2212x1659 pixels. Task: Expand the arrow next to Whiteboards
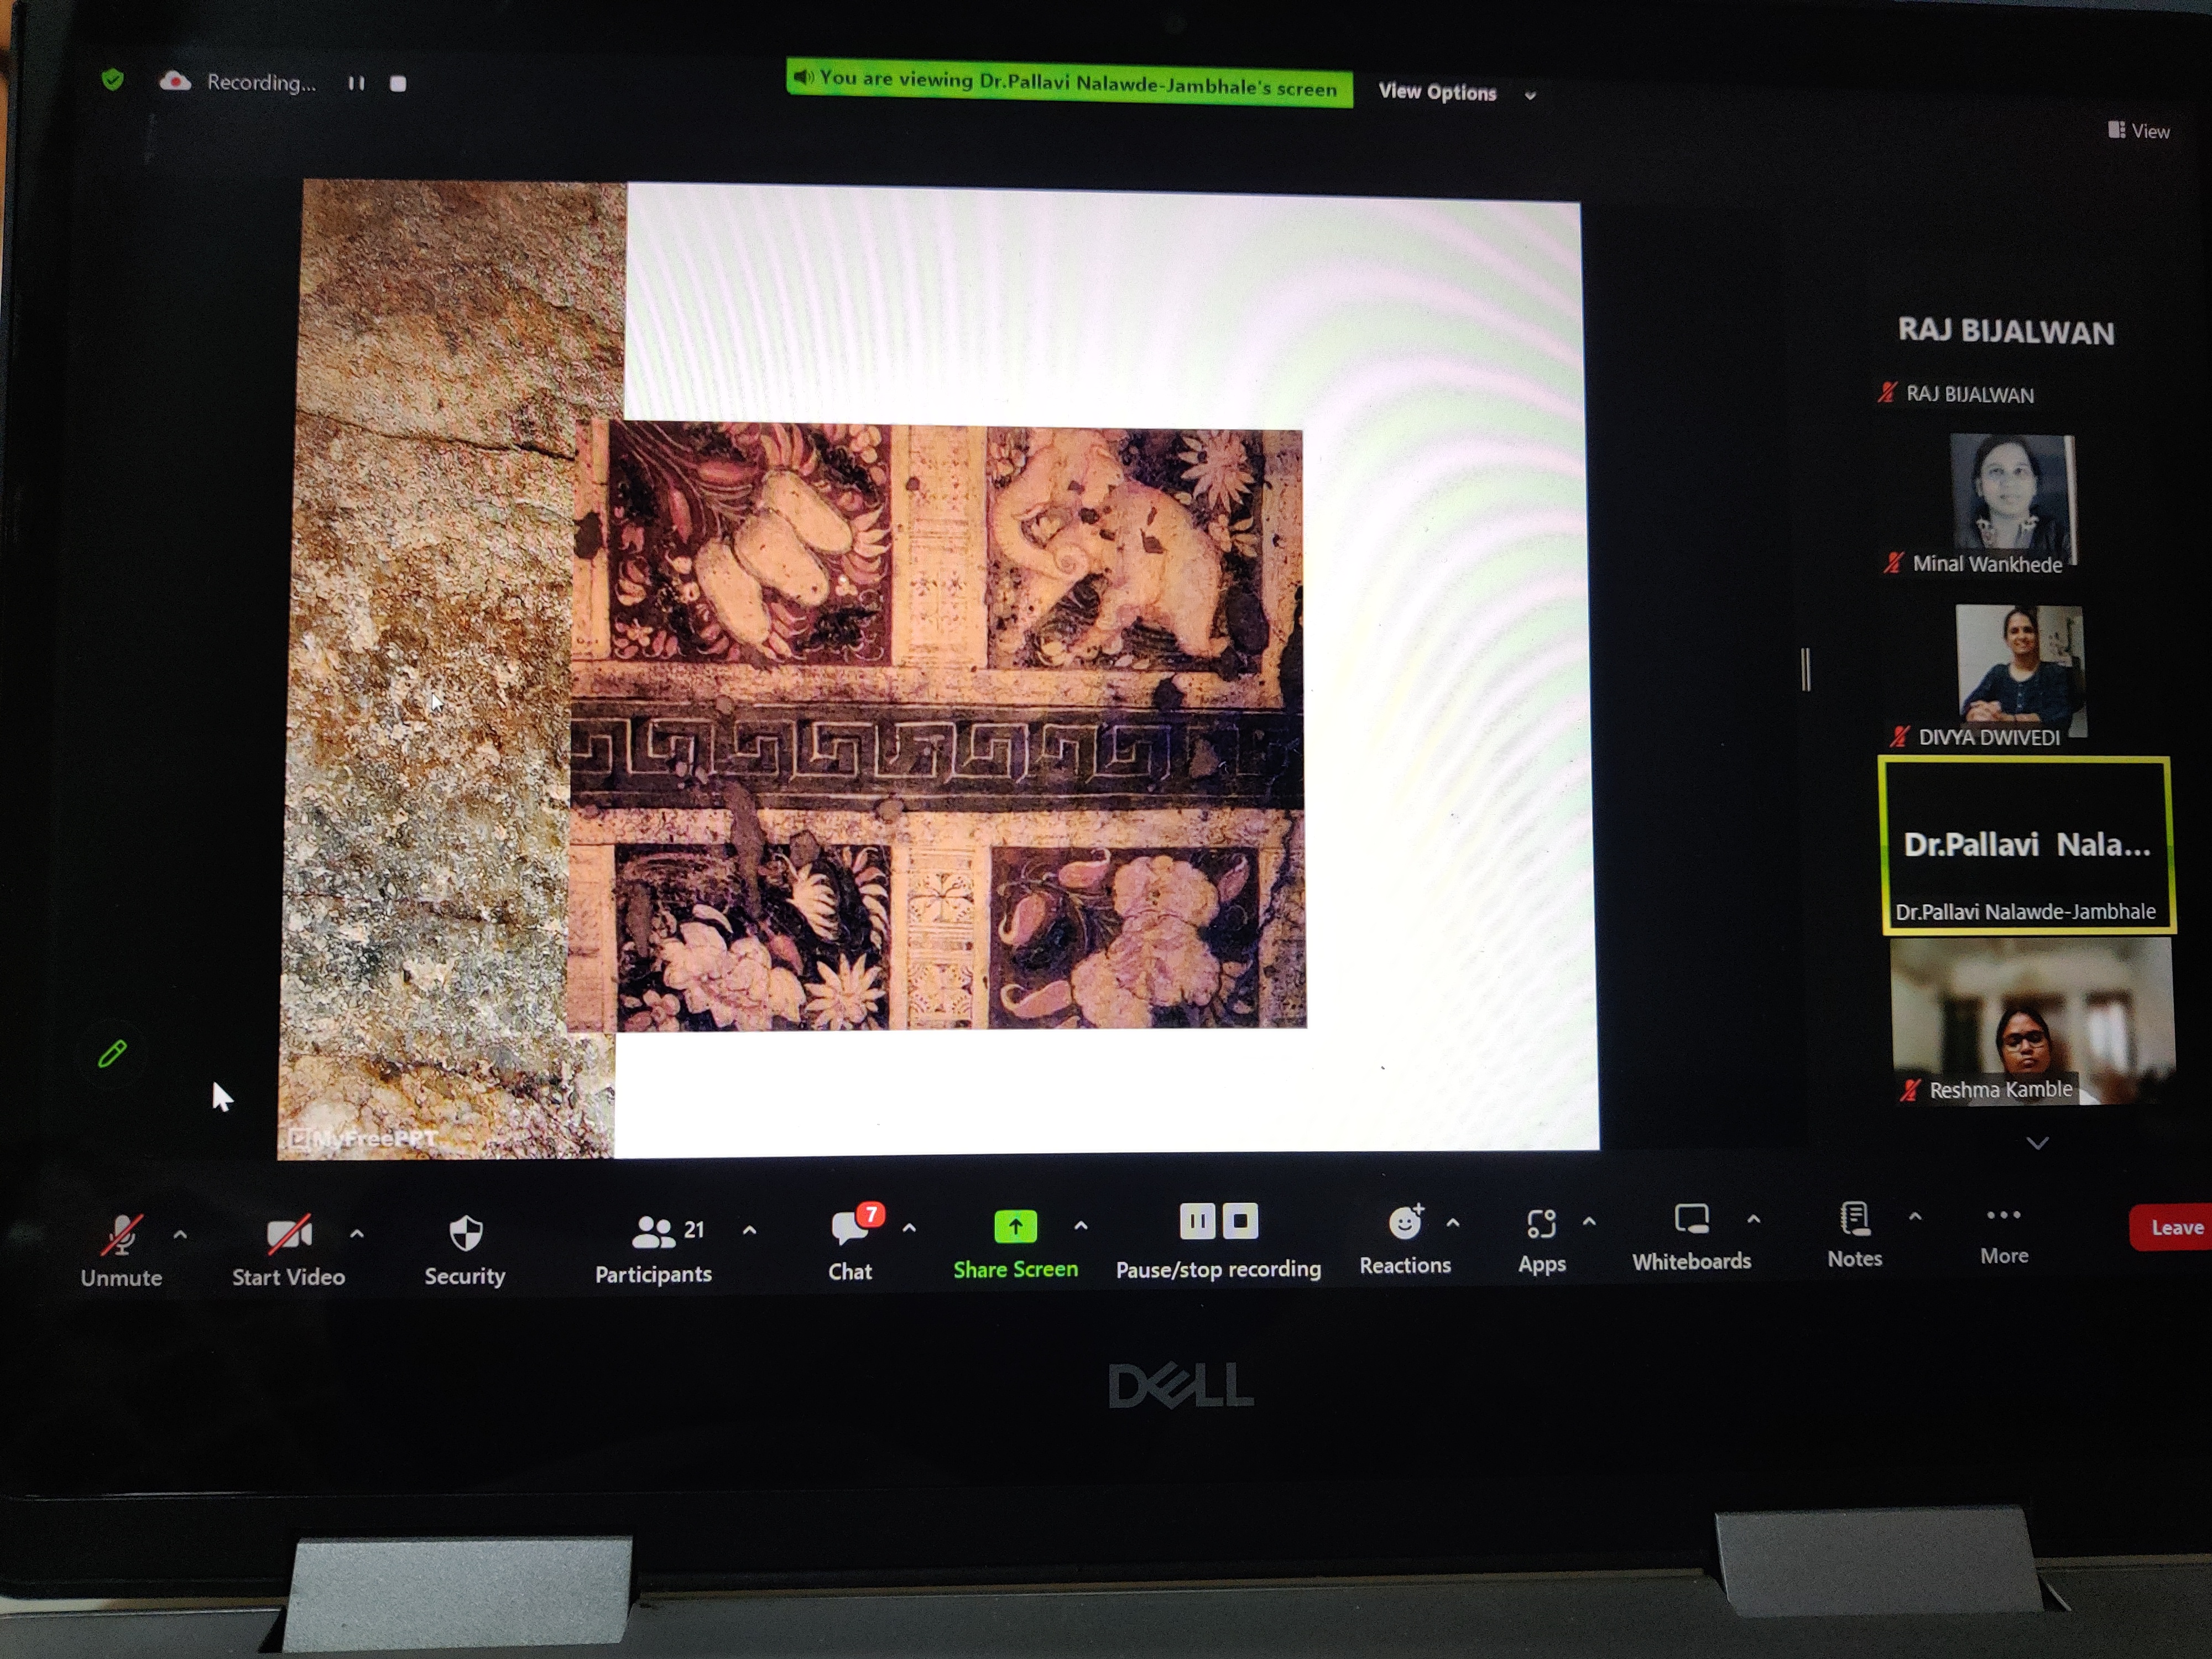pos(1754,1219)
